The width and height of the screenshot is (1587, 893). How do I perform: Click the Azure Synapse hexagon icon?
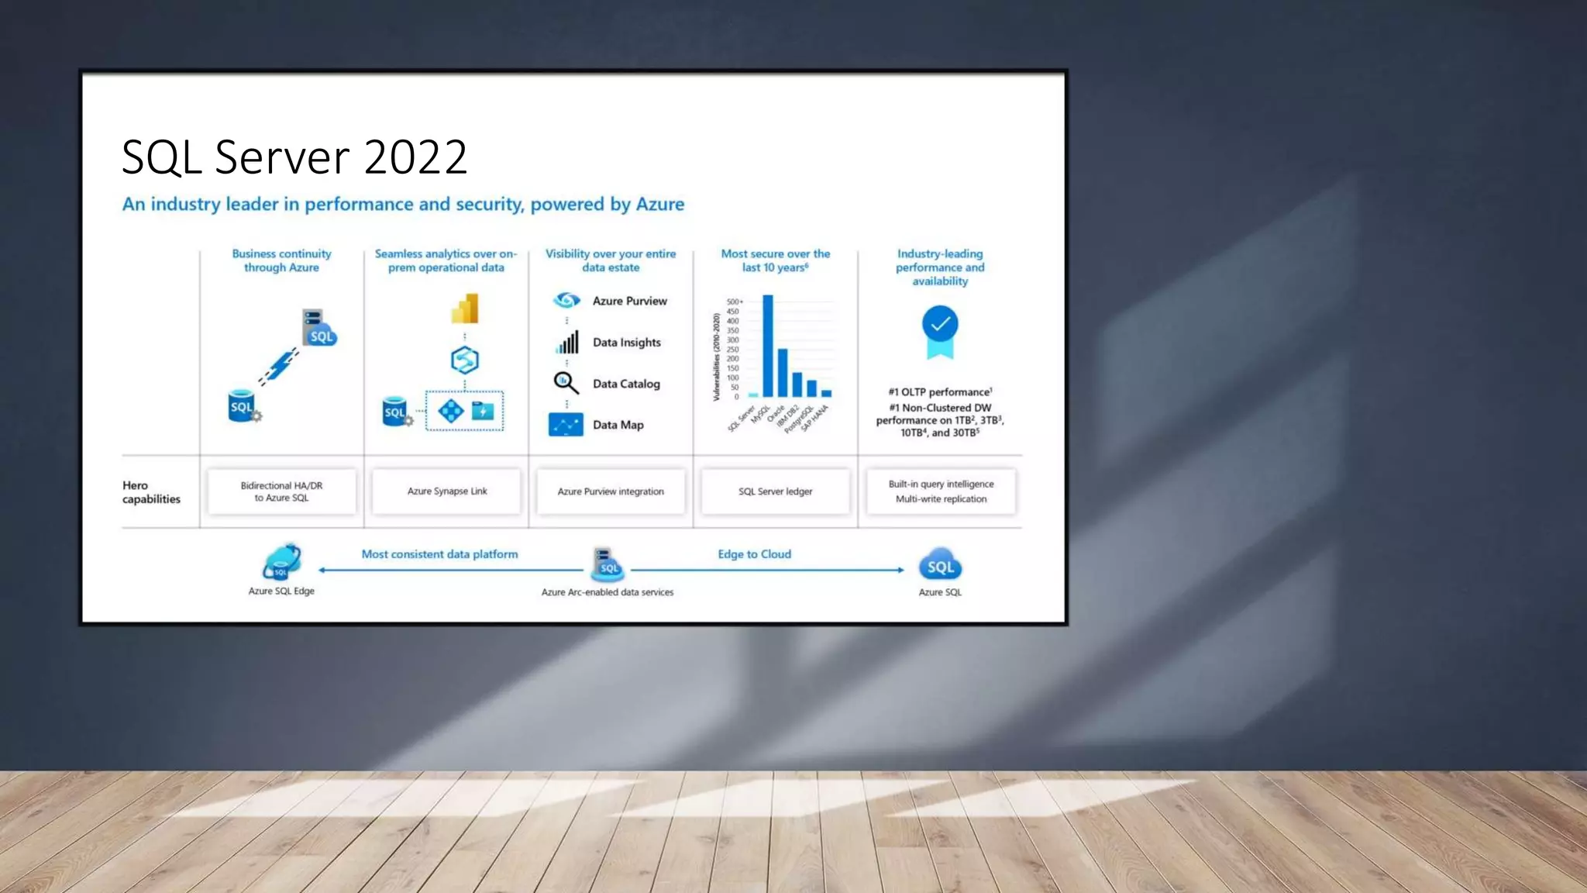pos(465,360)
